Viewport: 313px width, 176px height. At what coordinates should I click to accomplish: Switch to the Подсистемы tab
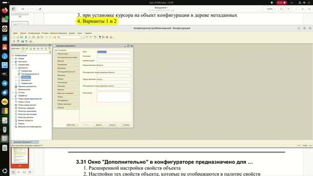[67, 54]
